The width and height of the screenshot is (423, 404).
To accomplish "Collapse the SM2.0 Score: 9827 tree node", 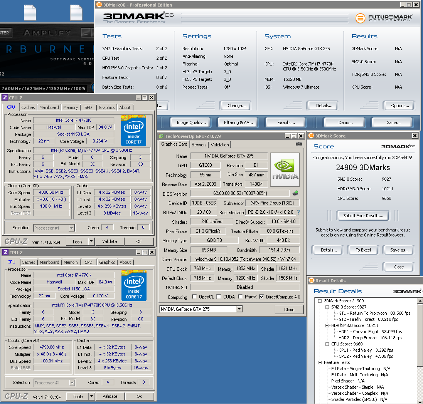I will (x=327, y=307).
